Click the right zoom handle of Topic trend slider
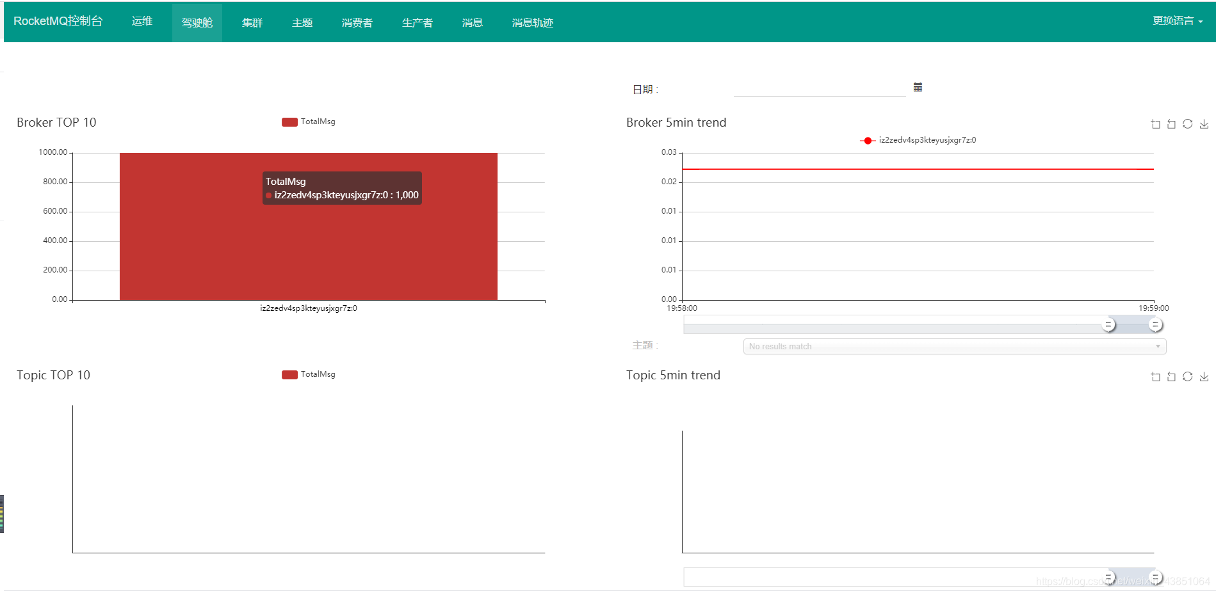 pos(1155,578)
